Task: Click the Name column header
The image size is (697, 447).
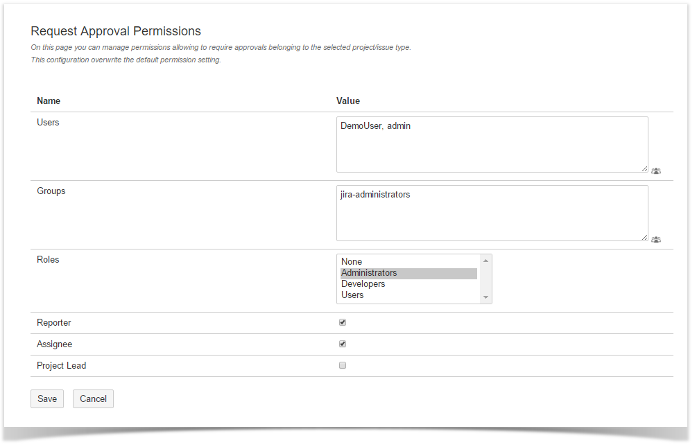Action: [x=49, y=101]
